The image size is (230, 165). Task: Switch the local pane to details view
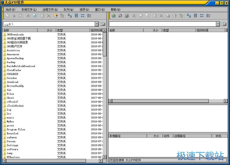point(89,16)
